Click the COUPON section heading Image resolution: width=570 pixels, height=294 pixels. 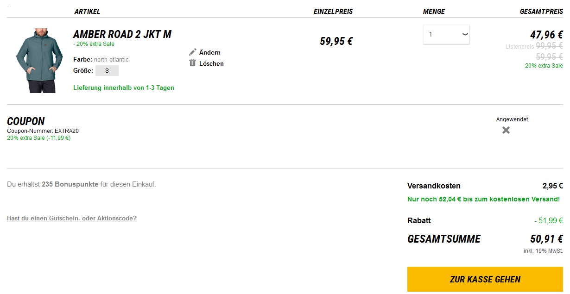click(x=26, y=121)
